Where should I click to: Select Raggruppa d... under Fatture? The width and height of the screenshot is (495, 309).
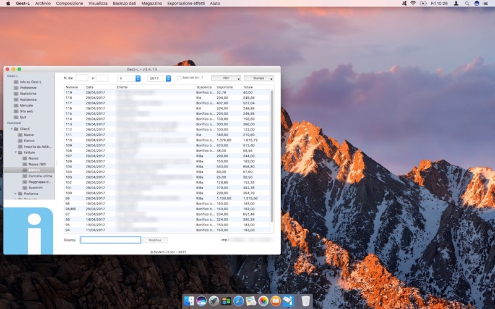click(40, 182)
